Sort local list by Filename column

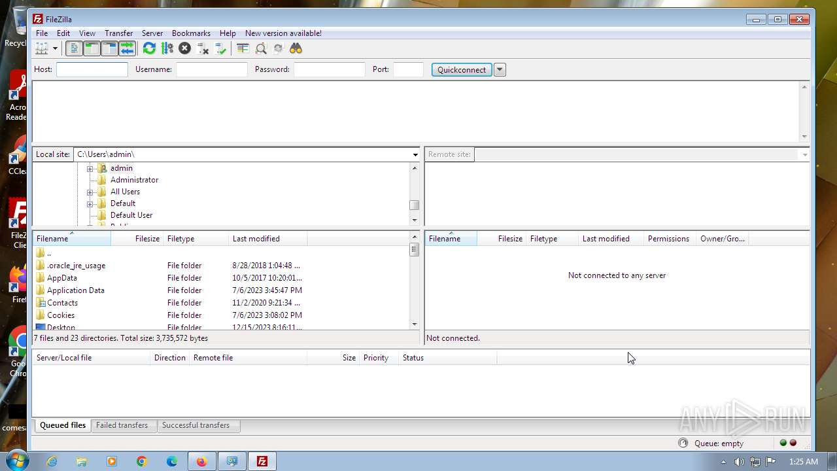(72, 239)
